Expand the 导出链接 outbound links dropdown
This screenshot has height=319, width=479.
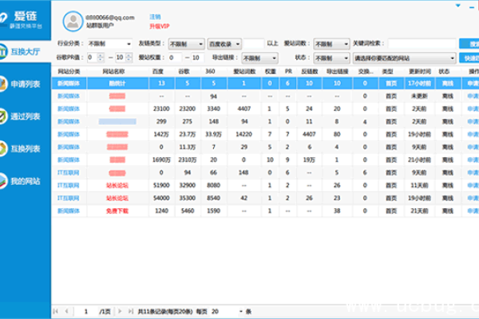tap(259, 58)
